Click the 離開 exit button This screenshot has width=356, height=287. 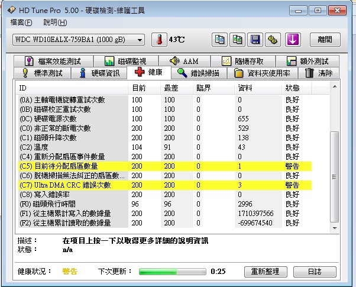[325, 40]
